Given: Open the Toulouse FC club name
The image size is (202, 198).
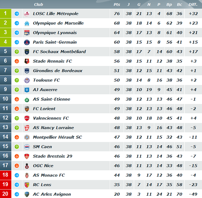Looking at the screenshot, I should 46,80.
